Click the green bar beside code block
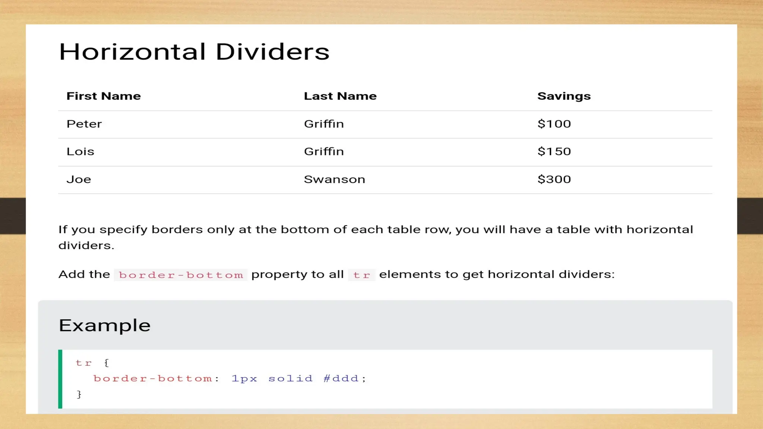This screenshot has width=763, height=429. [x=60, y=379]
